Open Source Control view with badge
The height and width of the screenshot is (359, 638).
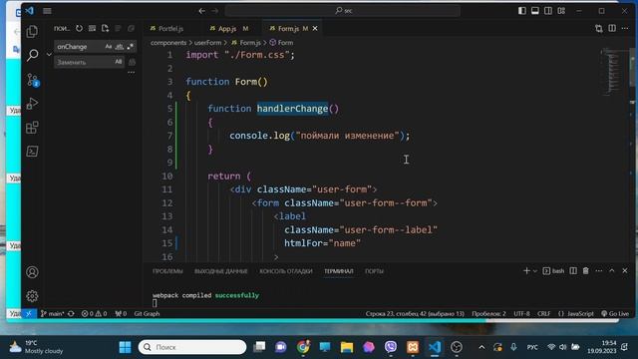[x=32, y=80]
